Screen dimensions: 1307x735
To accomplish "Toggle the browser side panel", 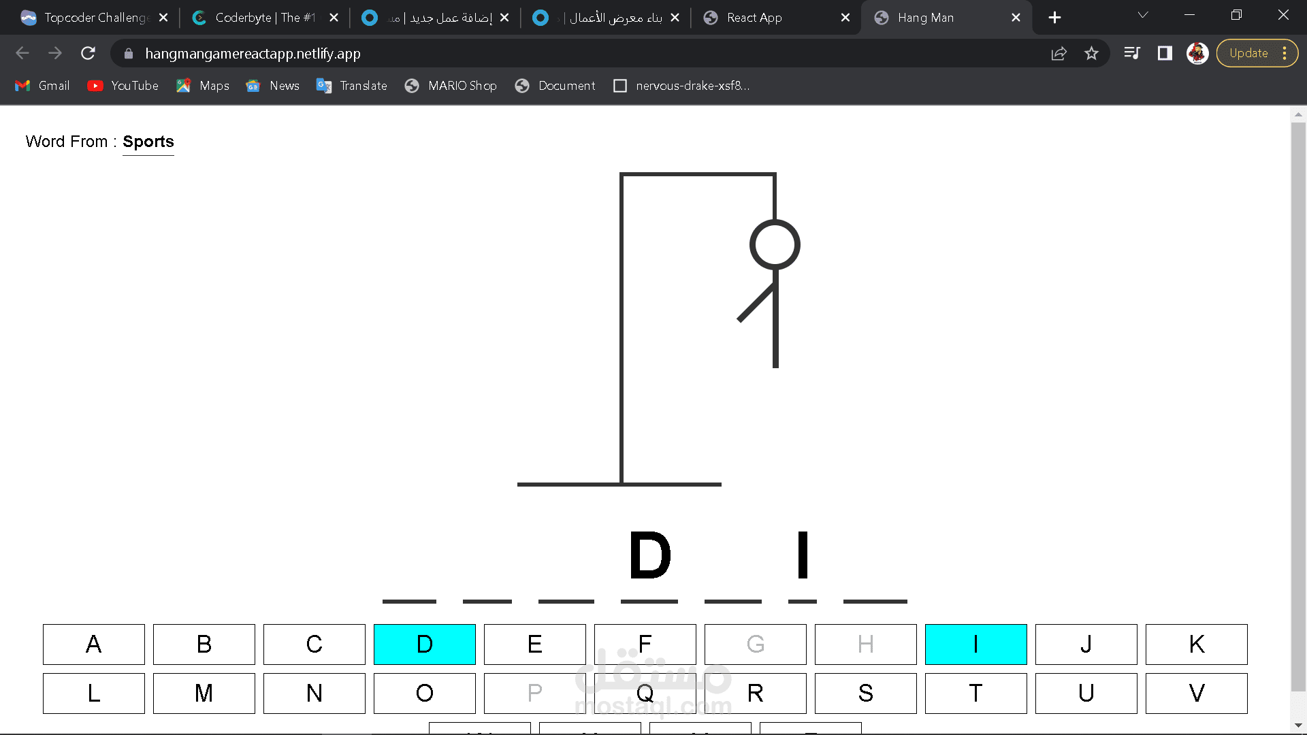I will [1165, 53].
